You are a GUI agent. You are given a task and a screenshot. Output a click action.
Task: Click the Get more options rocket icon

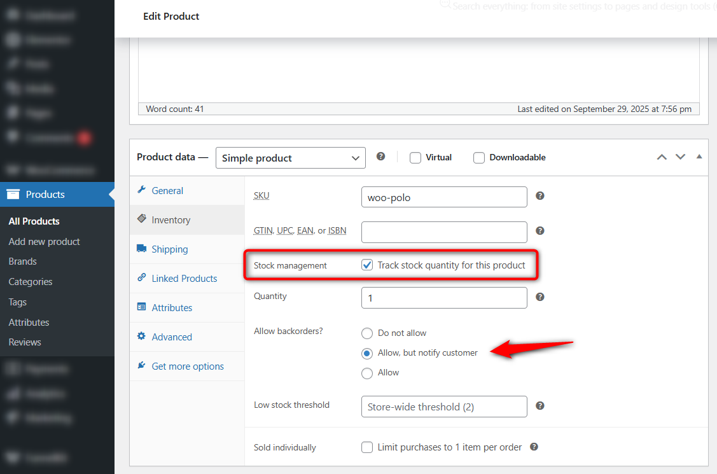tap(141, 366)
